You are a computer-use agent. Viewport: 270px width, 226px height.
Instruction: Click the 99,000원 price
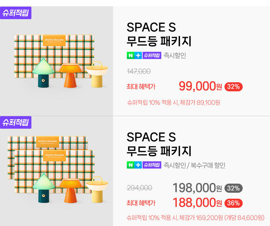[x=200, y=86]
